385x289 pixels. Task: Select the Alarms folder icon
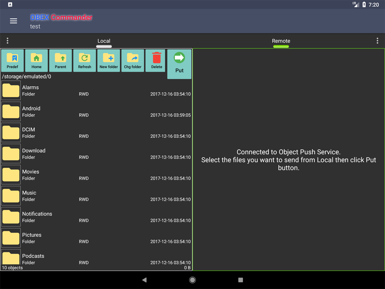click(x=11, y=90)
